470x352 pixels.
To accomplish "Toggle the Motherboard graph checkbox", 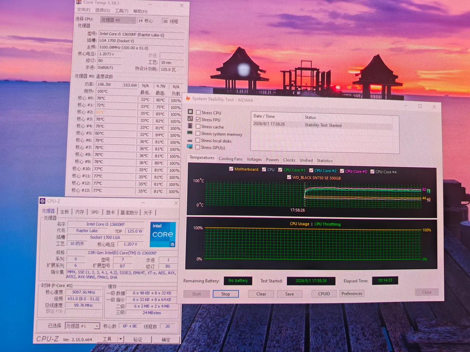I will (x=231, y=169).
